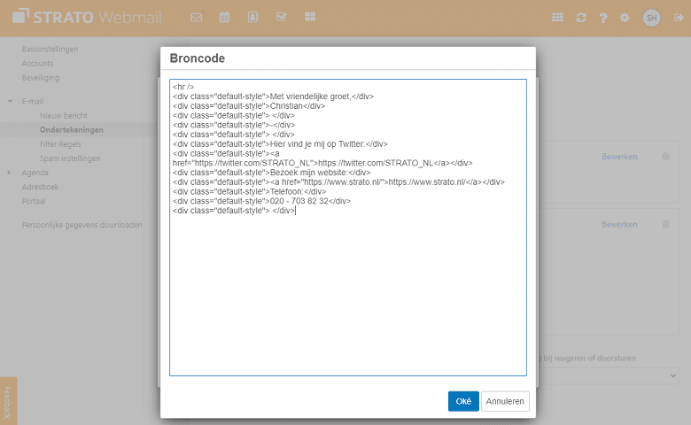Viewport: 691px width, 425px height.
Task: Open the Mail app icon
Action: 197,17
